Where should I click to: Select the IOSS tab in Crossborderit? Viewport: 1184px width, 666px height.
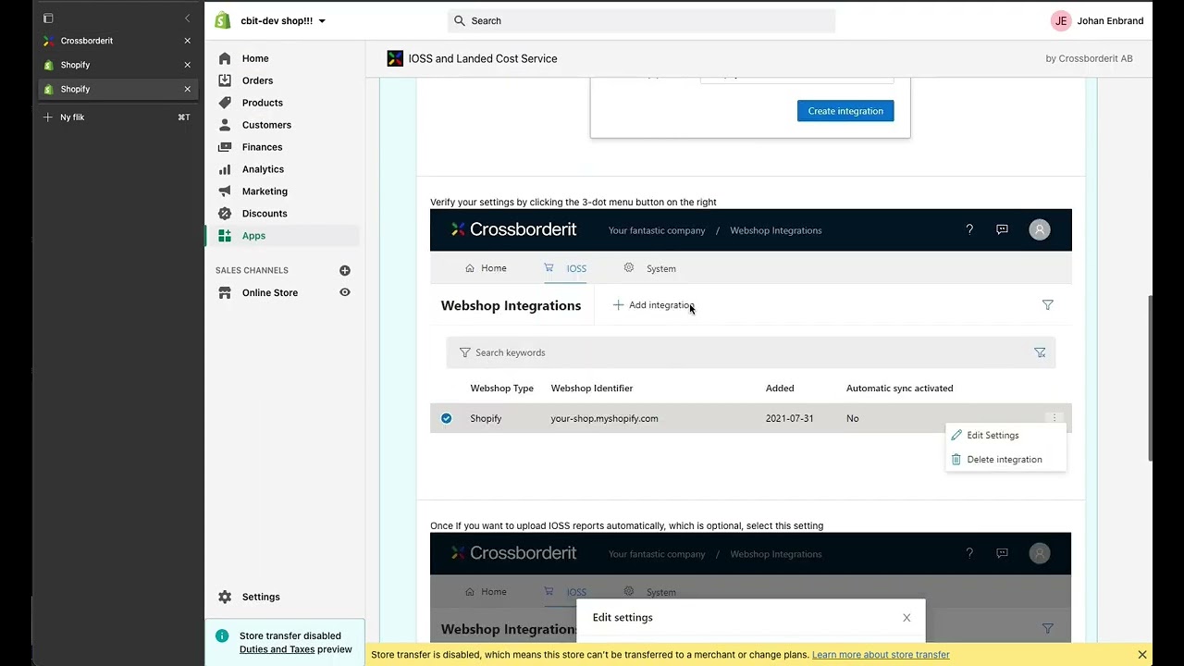[x=565, y=268]
